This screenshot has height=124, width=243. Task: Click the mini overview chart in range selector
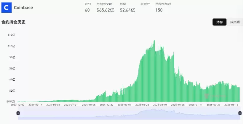pyautogui.click(x=129, y=113)
